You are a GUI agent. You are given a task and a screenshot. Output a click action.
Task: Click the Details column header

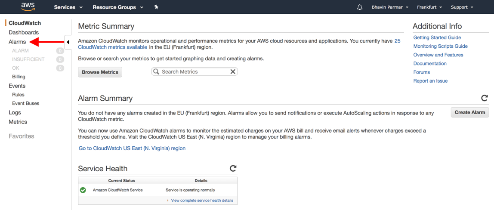point(201,181)
